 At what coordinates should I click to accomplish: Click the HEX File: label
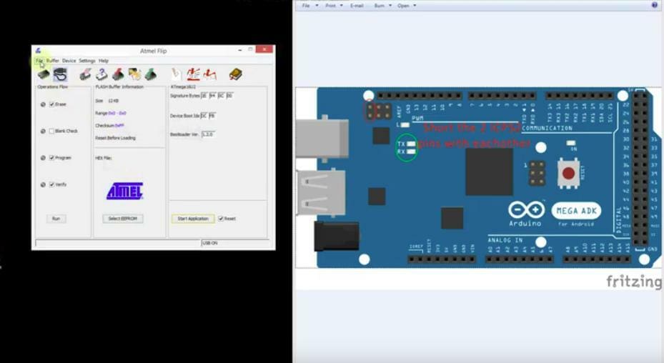pos(104,158)
